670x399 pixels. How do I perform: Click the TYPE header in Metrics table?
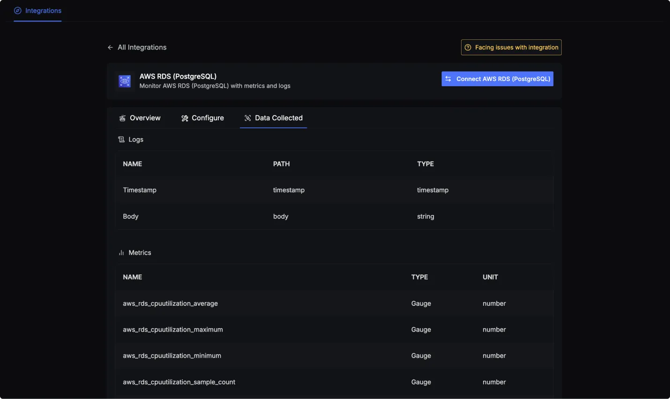[x=419, y=277]
